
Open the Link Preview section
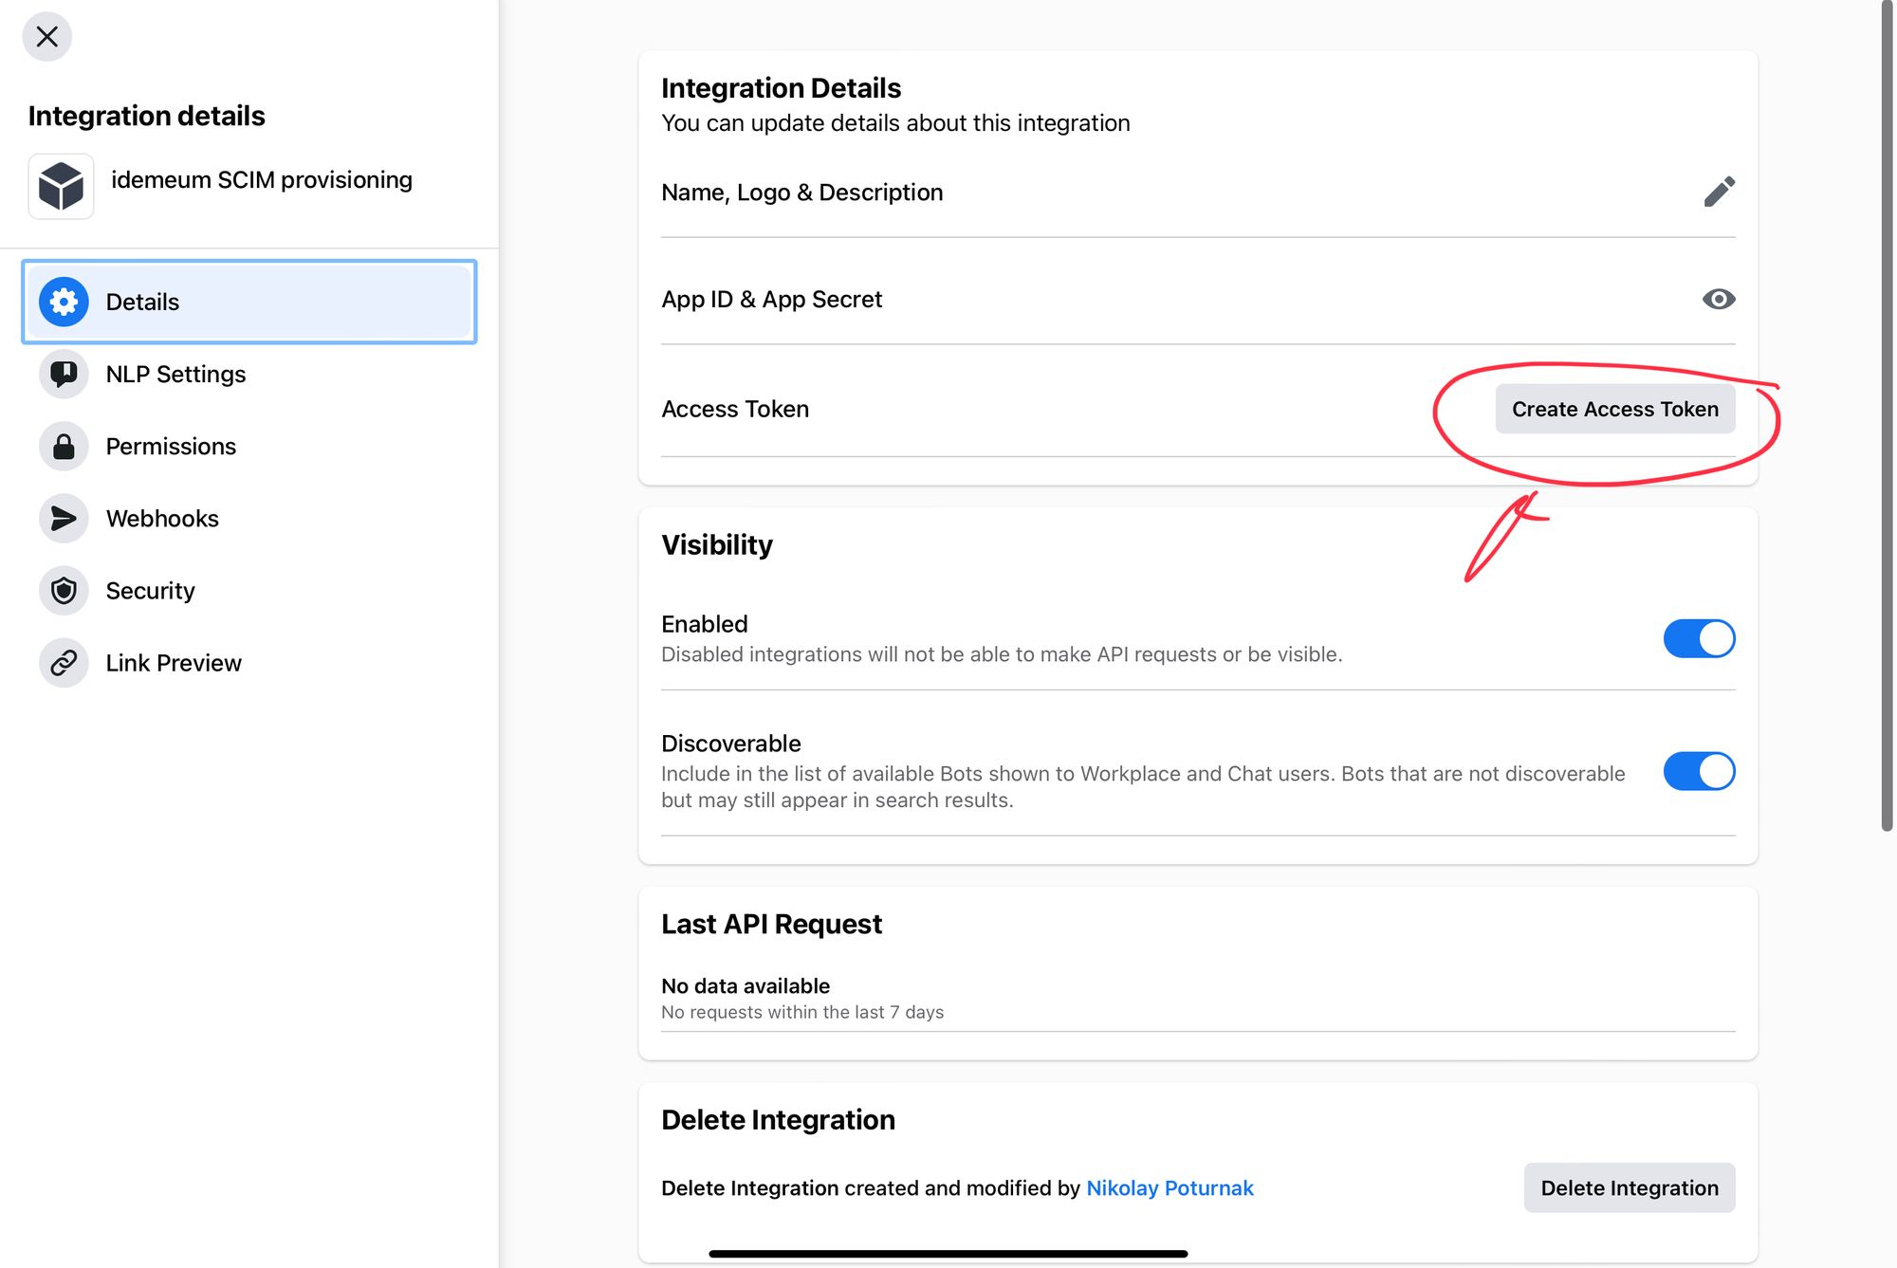(x=249, y=662)
